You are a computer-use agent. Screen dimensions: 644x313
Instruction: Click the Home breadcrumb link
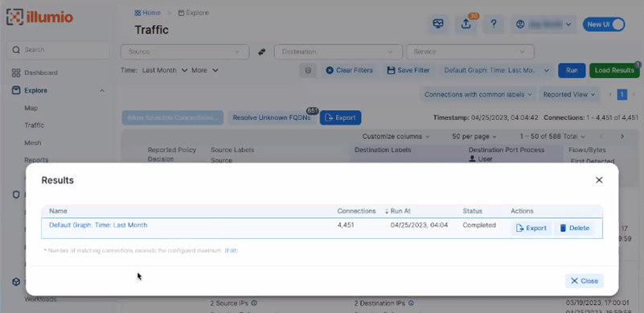pos(147,13)
